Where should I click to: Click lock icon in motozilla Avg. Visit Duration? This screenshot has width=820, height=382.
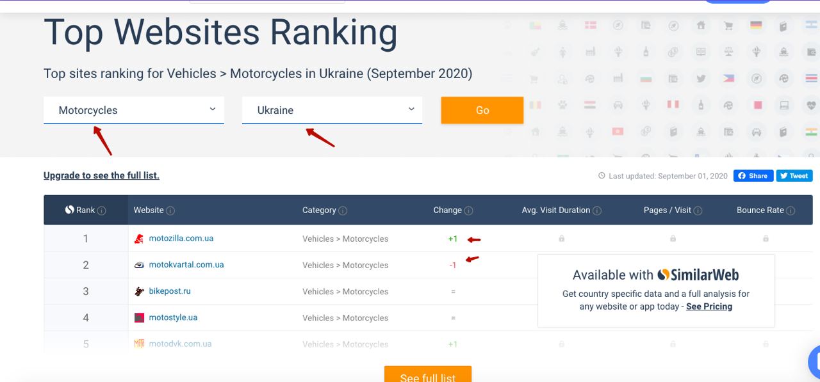click(561, 239)
